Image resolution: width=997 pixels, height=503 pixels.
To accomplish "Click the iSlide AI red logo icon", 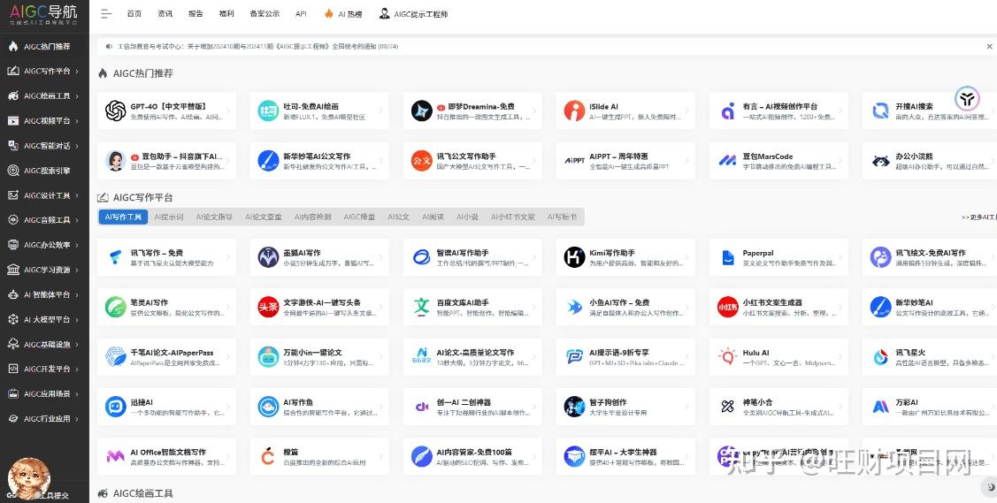I will point(574,111).
